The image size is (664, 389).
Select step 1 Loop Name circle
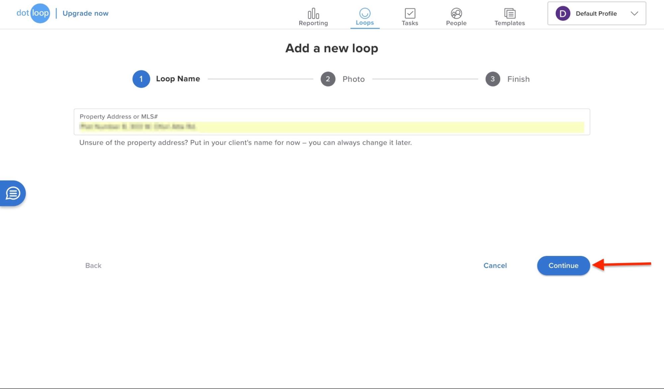point(141,79)
